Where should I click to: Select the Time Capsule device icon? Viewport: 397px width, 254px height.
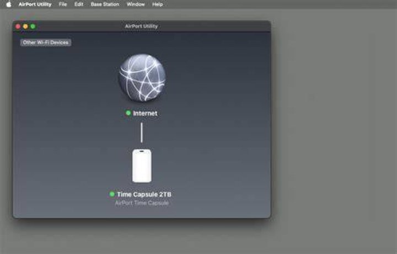click(x=142, y=166)
